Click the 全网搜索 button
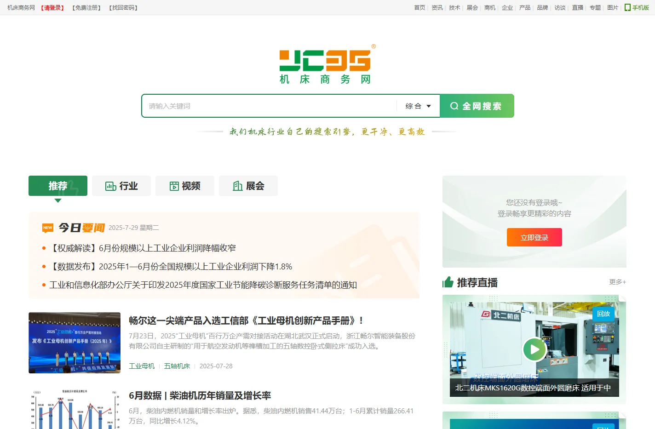The width and height of the screenshot is (655, 429). click(477, 106)
